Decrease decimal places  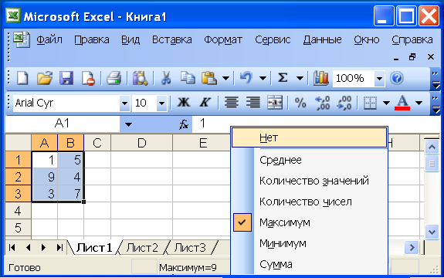tap(344, 103)
